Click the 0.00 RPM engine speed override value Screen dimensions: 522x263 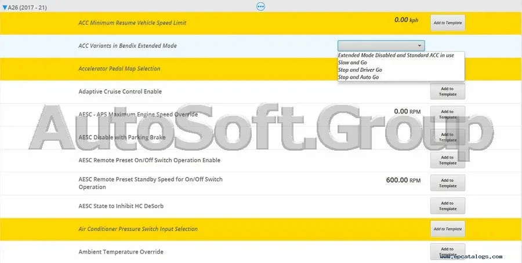407,111
